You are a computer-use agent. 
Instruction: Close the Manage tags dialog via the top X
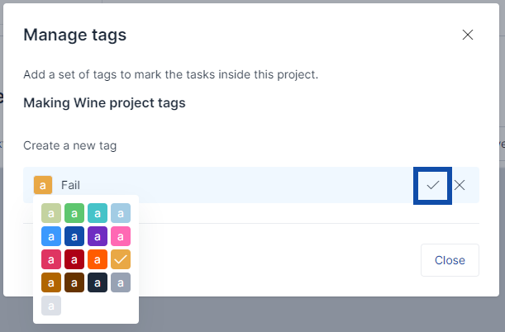[x=468, y=35]
